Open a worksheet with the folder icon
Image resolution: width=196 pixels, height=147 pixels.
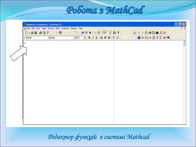point(32,33)
